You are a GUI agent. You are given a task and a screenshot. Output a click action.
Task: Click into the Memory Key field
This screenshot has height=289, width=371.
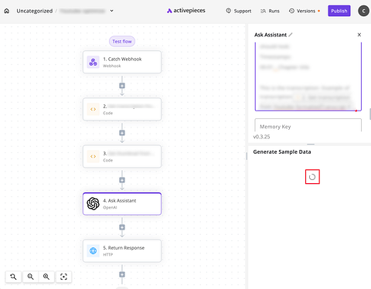308,125
